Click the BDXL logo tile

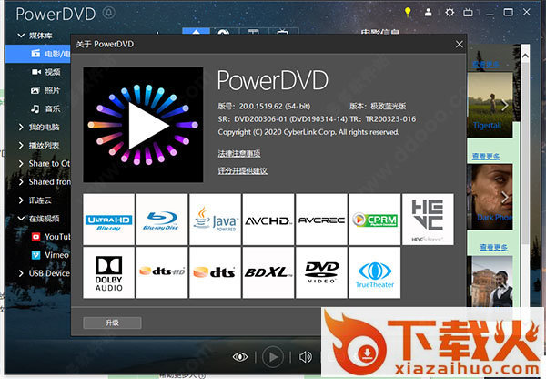click(x=268, y=272)
